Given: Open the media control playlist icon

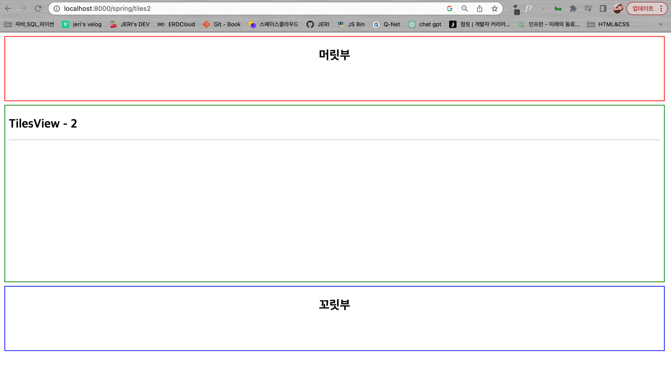Looking at the screenshot, I should [x=588, y=9].
